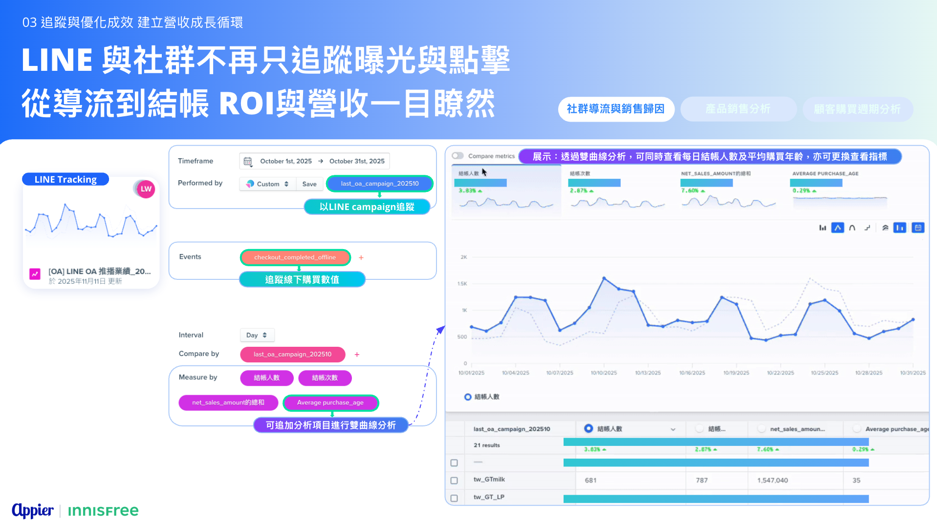Expand the 結帳人數 column dropdown chevron
This screenshot has width=937, height=527.
(673, 429)
